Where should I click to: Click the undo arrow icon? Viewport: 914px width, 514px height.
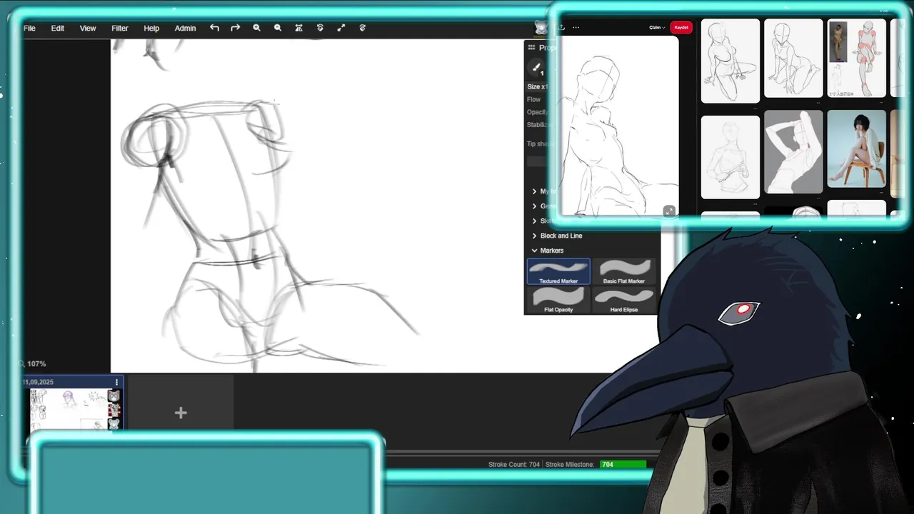(214, 28)
